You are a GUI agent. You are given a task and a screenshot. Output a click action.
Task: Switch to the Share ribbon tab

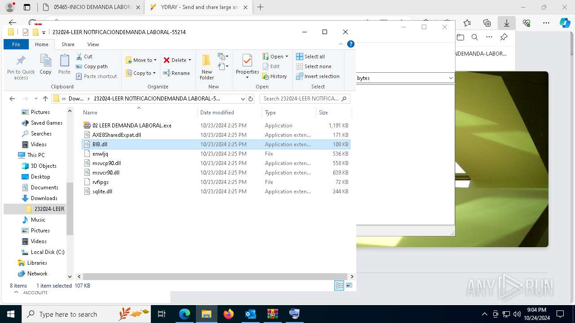[68, 44]
